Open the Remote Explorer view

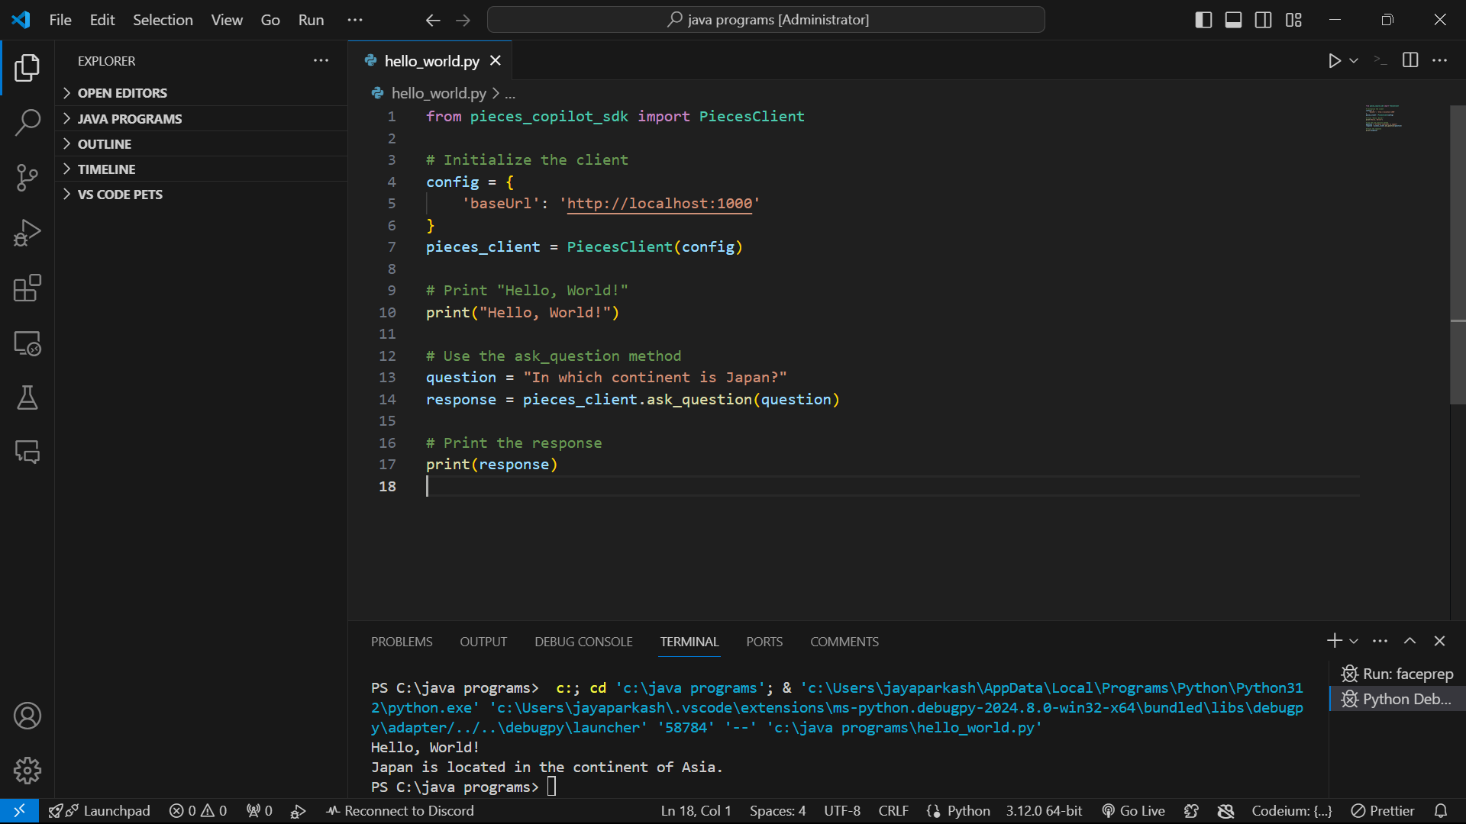pos(27,343)
